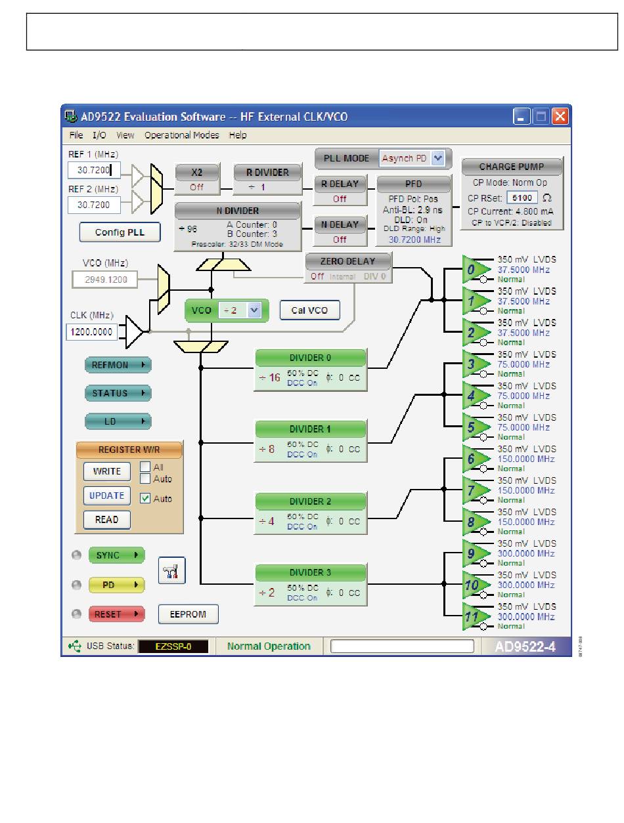
Task: Click output driver triangle 7
Action: click(x=476, y=490)
